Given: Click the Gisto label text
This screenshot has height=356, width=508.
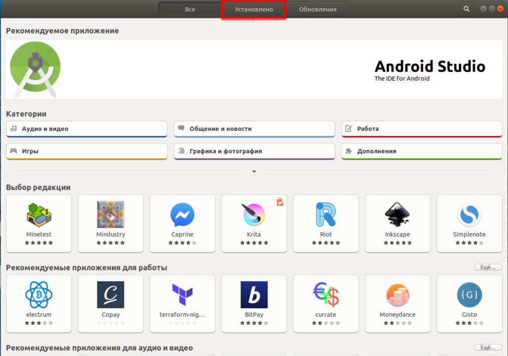Looking at the screenshot, I should [x=469, y=314].
